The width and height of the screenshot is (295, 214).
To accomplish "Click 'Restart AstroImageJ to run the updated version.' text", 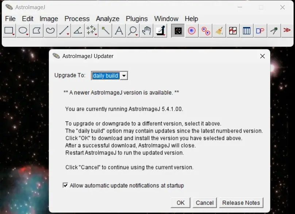I will coord(124,153).
